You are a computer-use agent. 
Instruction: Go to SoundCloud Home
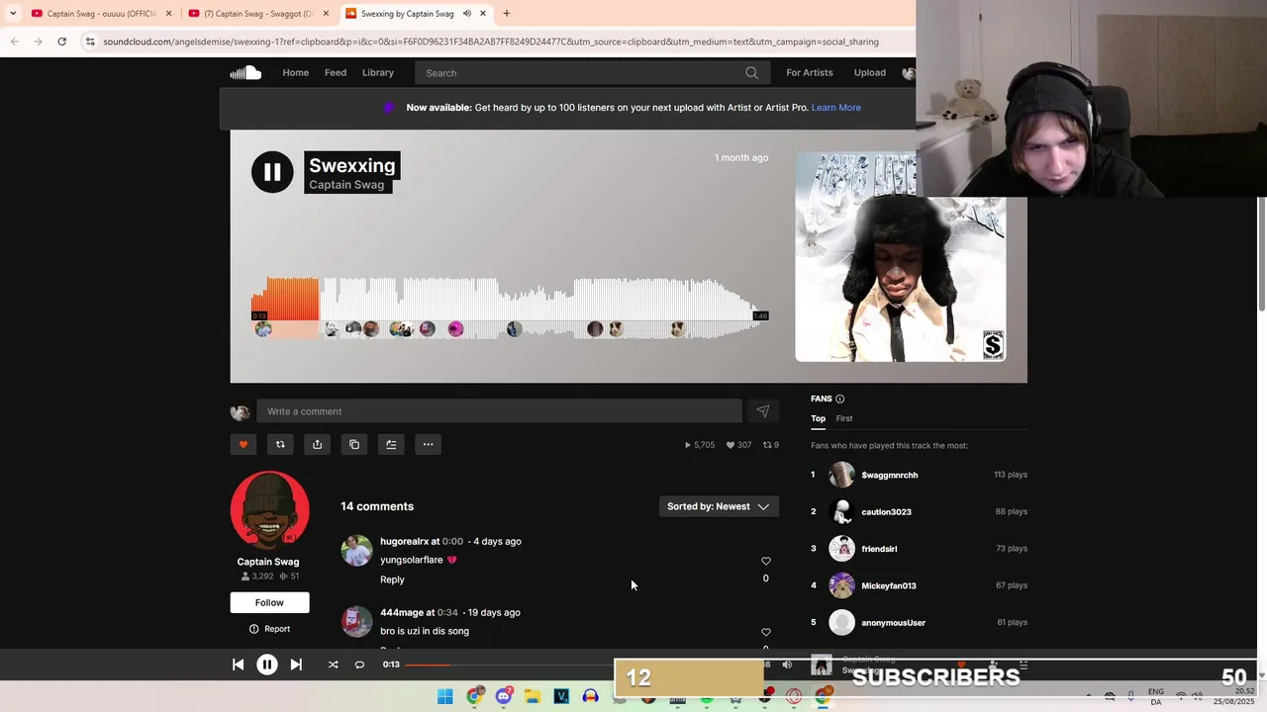coord(295,72)
